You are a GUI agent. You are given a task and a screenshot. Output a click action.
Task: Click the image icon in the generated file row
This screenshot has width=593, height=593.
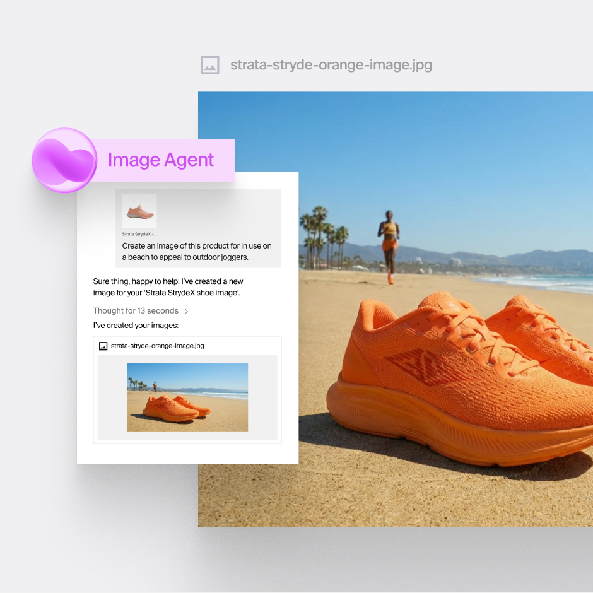pos(103,346)
